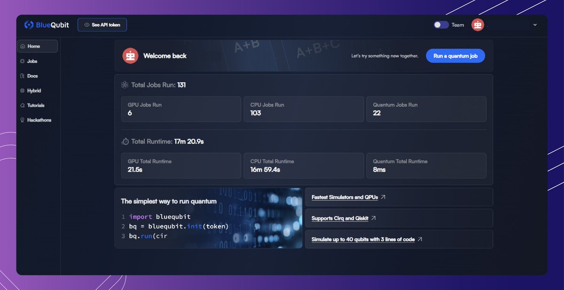Image resolution: width=564 pixels, height=290 pixels.
Task: Open the robot avatar in the top bar
Action: point(478,24)
